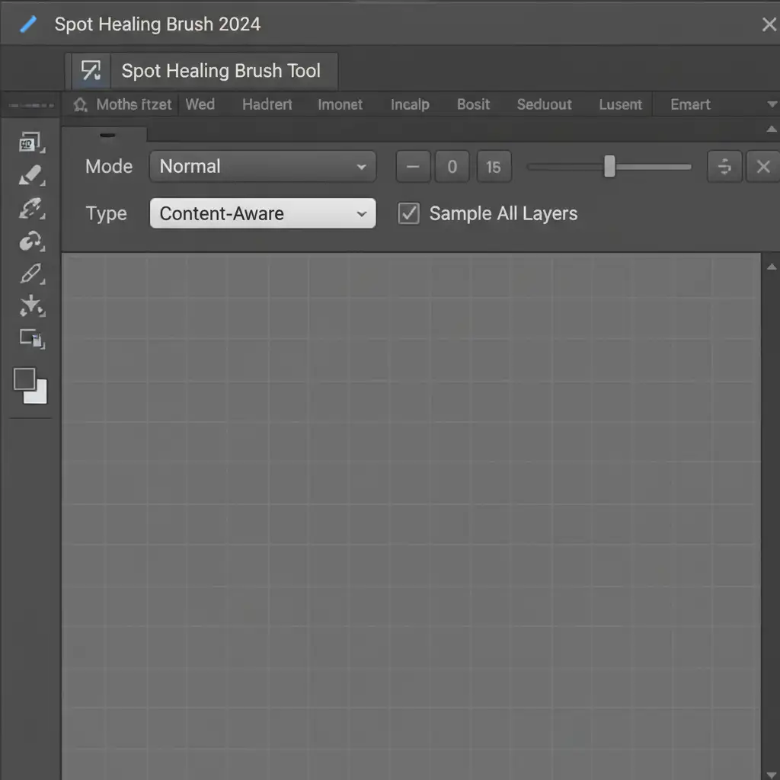Select the eraser tool in left toolbar
Image resolution: width=780 pixels, height=780 pixels.
(x=30, y=176)
